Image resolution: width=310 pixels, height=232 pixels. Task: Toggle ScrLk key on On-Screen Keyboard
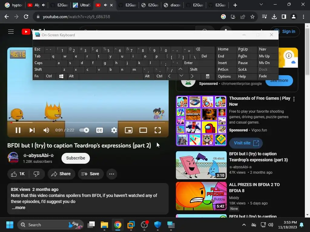pos(246,69)
